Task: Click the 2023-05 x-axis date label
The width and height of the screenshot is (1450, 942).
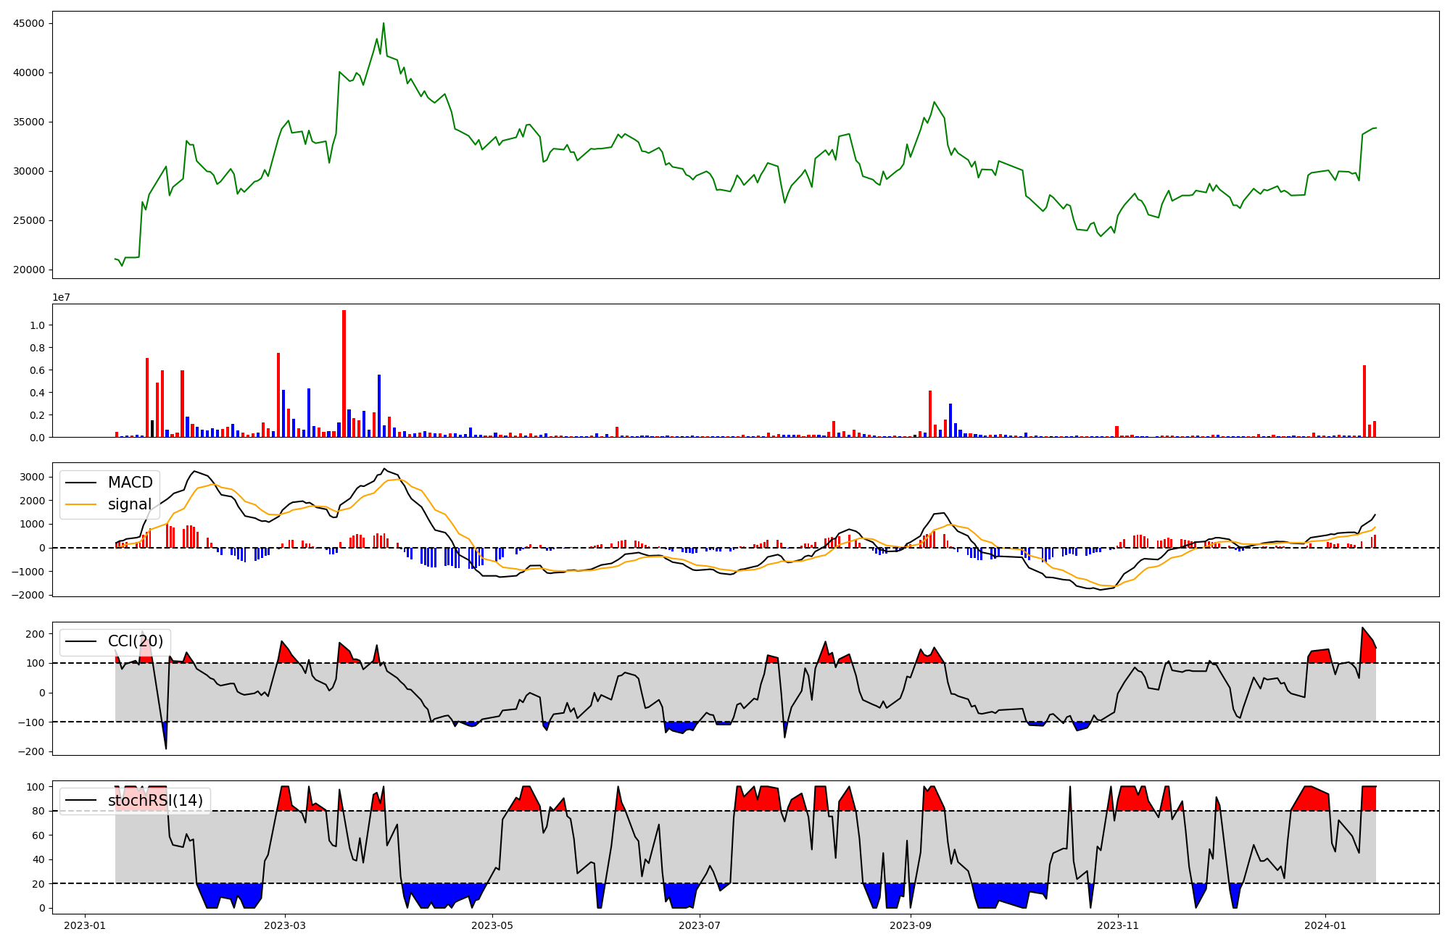Action: pos(492,925)
